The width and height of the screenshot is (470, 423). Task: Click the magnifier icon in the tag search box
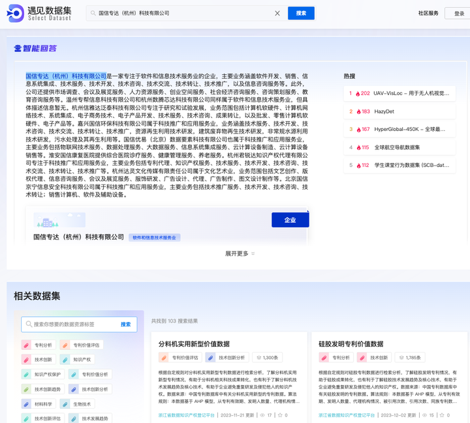point(29,324)
